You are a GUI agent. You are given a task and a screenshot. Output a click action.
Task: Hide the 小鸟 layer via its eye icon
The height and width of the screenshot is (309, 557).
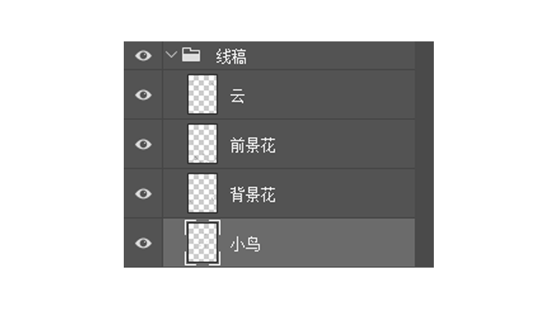pyautogui.click(x=143, y=243)
